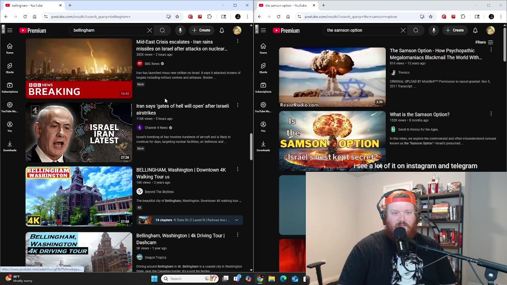Open Subscriptions in the left window's sidebar
The height and width of the screenshot is (285, 507).
click(x=10, y=87)
